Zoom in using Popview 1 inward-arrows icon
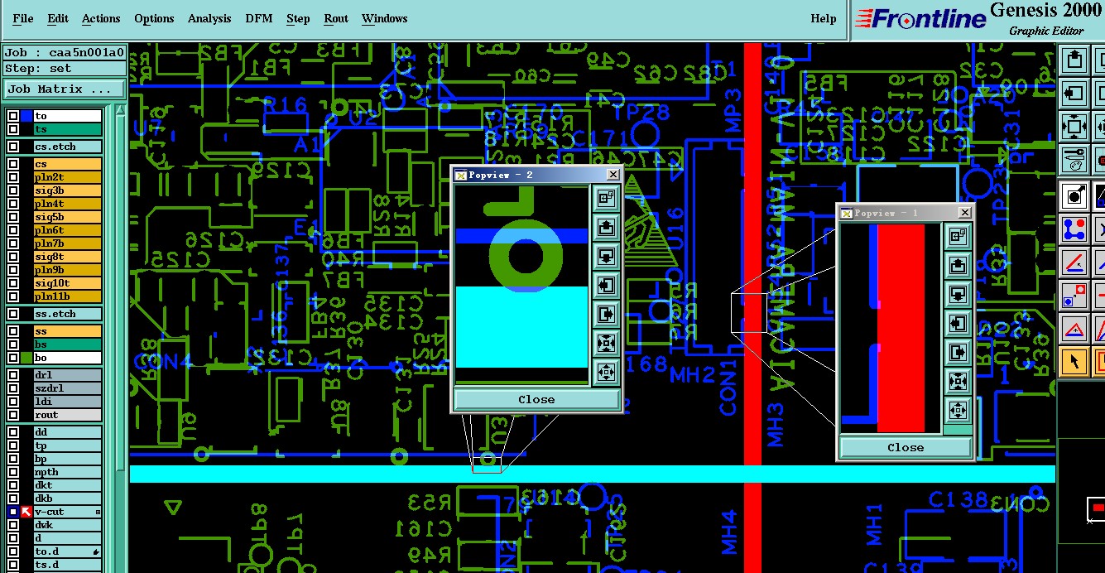This screenshot has width=1105, height=573. pyautogui.click(x=958, y=381)
